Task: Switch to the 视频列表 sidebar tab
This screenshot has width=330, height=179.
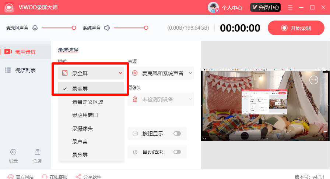Action: pyautogui.click(x=25, y=70)
